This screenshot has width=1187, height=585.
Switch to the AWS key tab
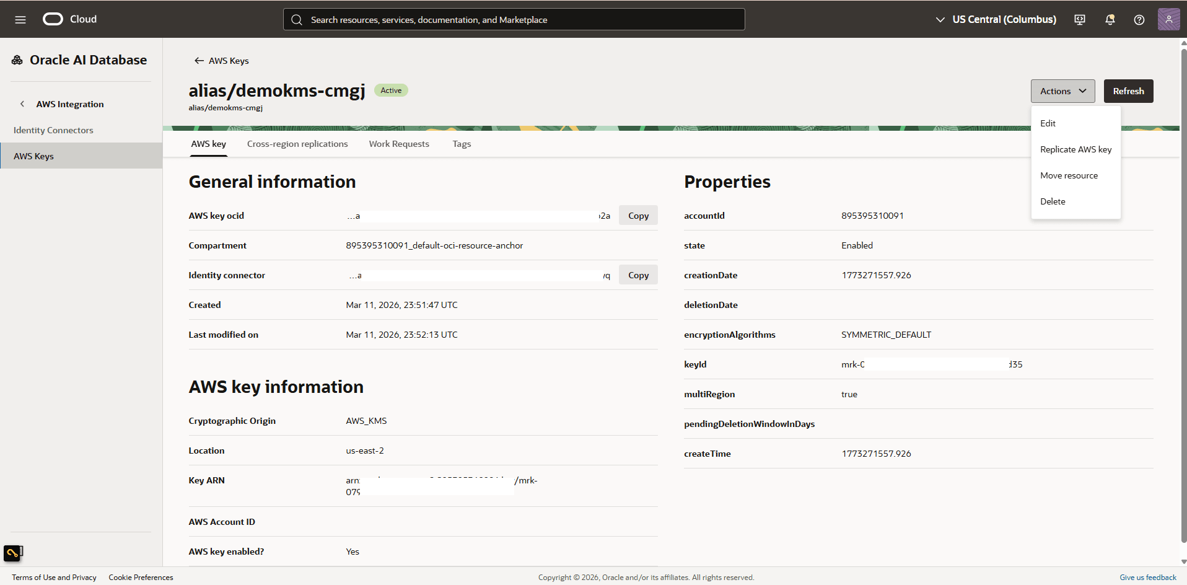pos(208,144)
